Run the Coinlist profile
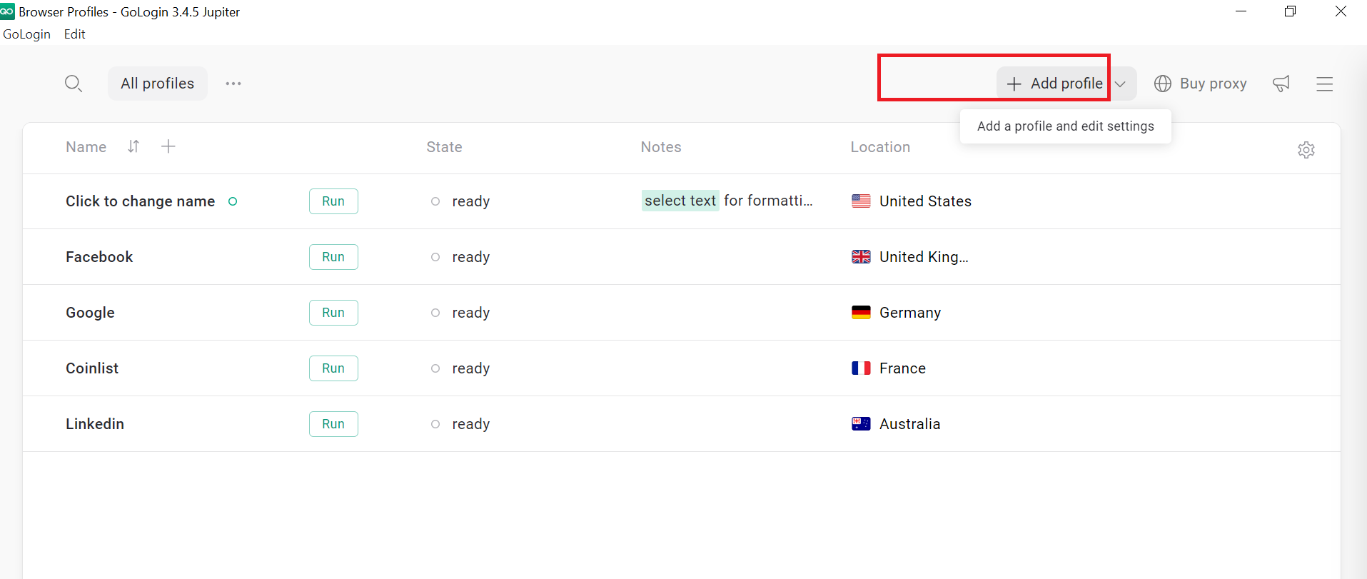The height and width of the screenshot is (579, 1367). (x=333, y=368)
